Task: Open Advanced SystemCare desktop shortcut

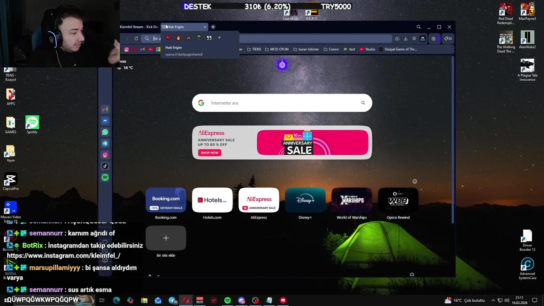Action: point(527,269)
